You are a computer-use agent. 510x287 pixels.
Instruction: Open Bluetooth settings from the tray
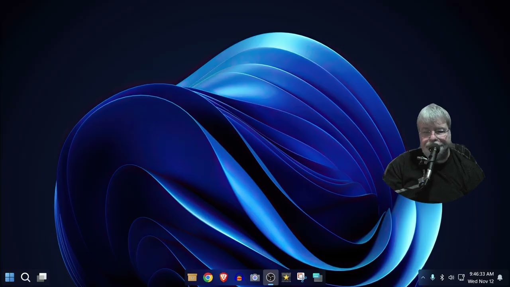[442, 277]
